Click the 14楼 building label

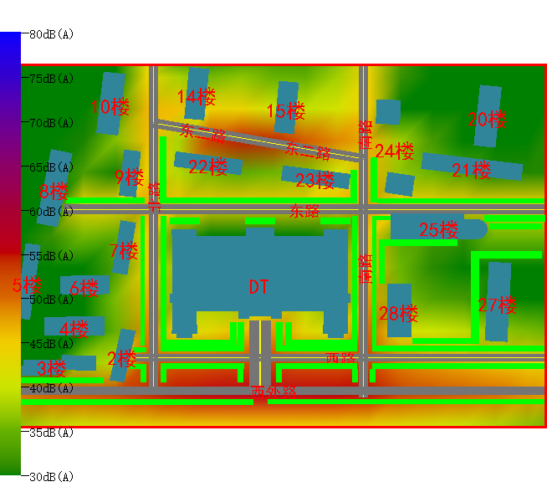197,97
